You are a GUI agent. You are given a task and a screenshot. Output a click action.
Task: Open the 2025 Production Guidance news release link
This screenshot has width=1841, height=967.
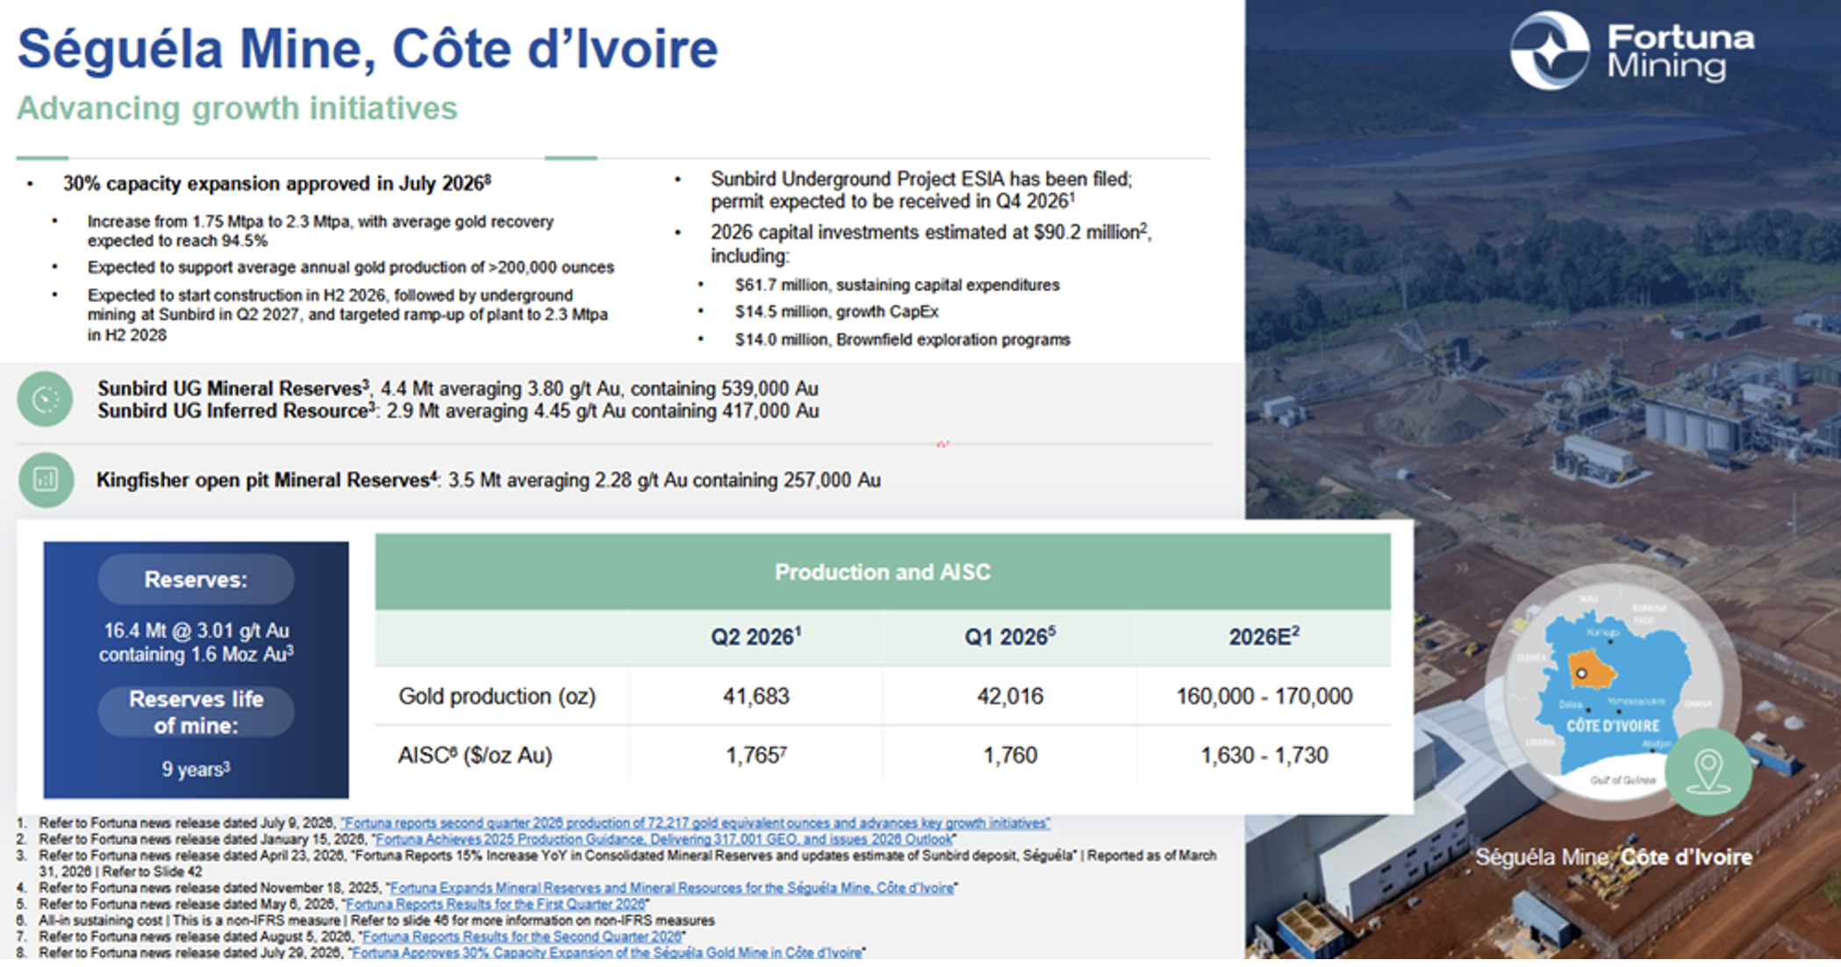pyautogui.click(x=663, y=840)
